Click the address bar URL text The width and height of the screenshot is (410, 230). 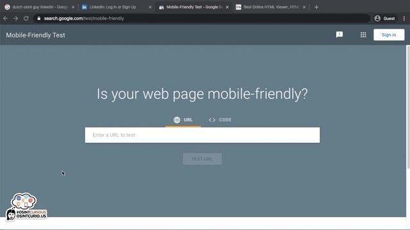tap(84, 19)
